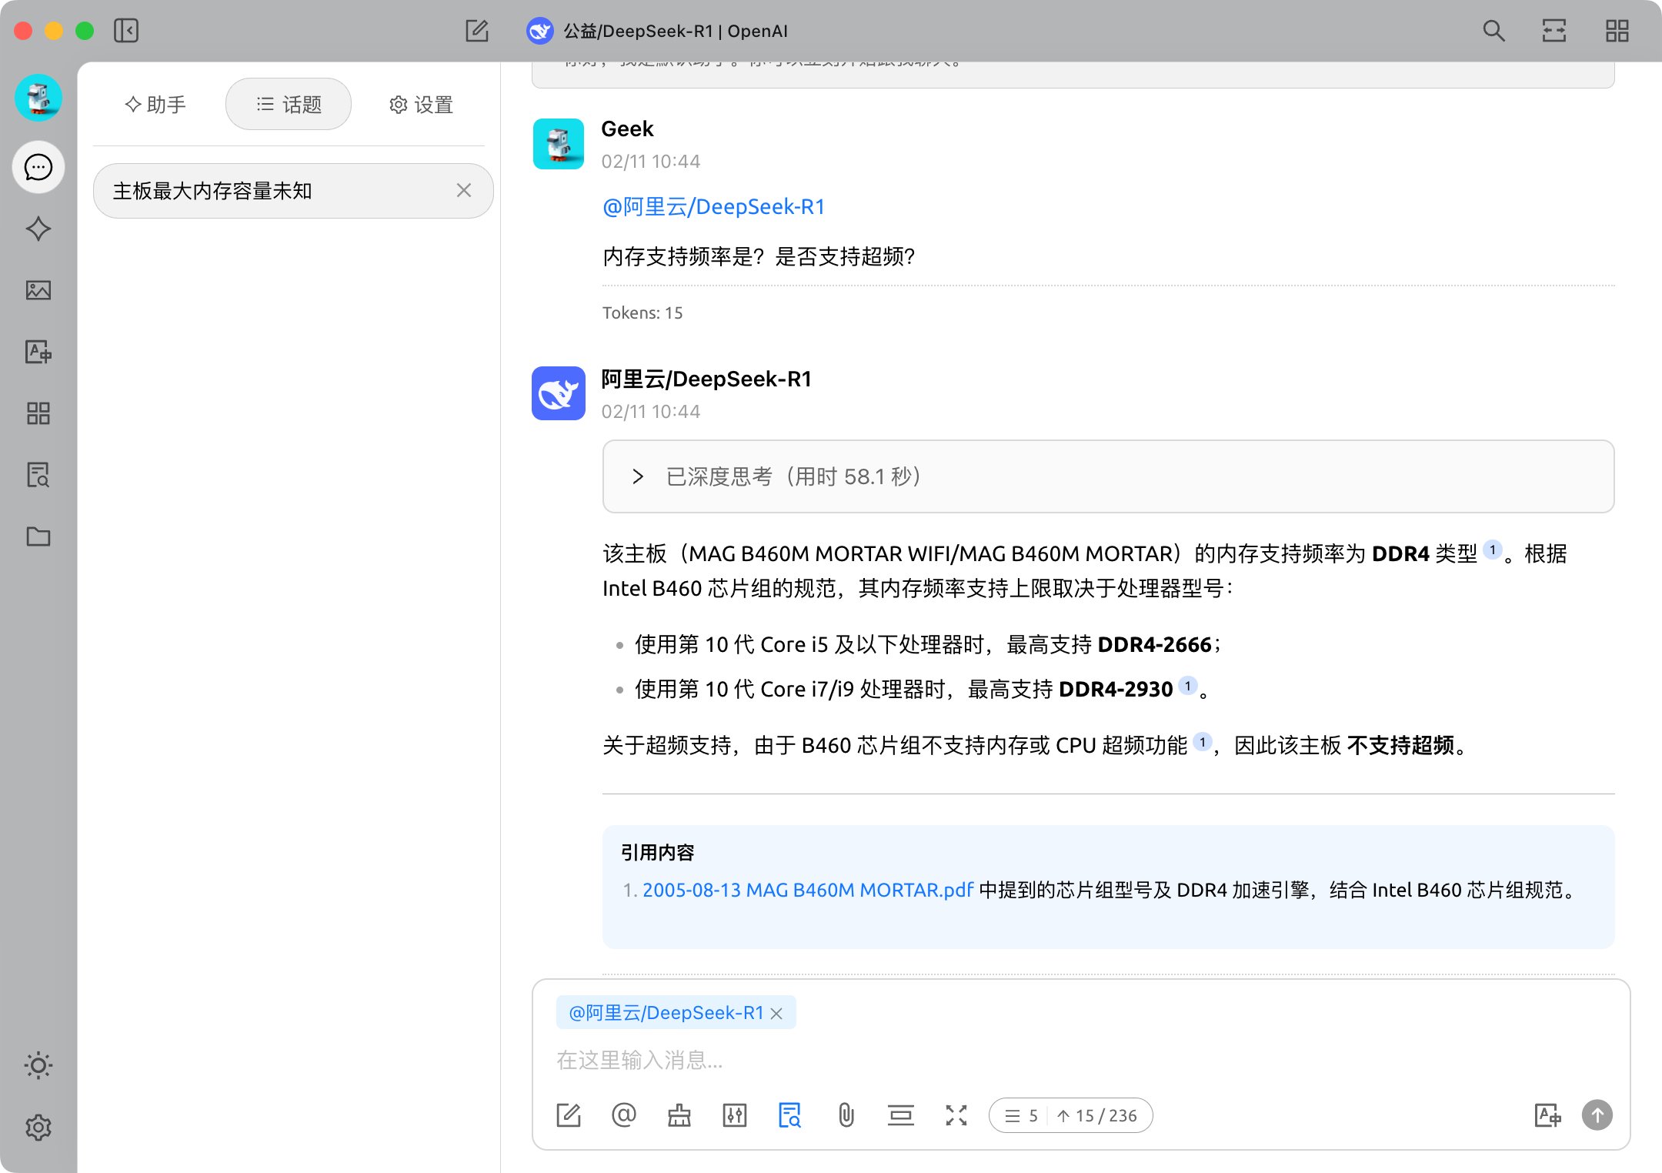Open the files folder sidebar icon
Viewport: 1662px width, 1173px height.
[38, 536]
